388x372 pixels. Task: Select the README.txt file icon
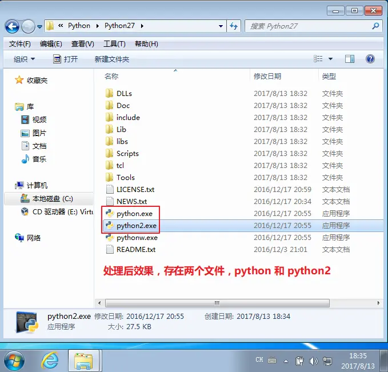[x=110, y=250]
